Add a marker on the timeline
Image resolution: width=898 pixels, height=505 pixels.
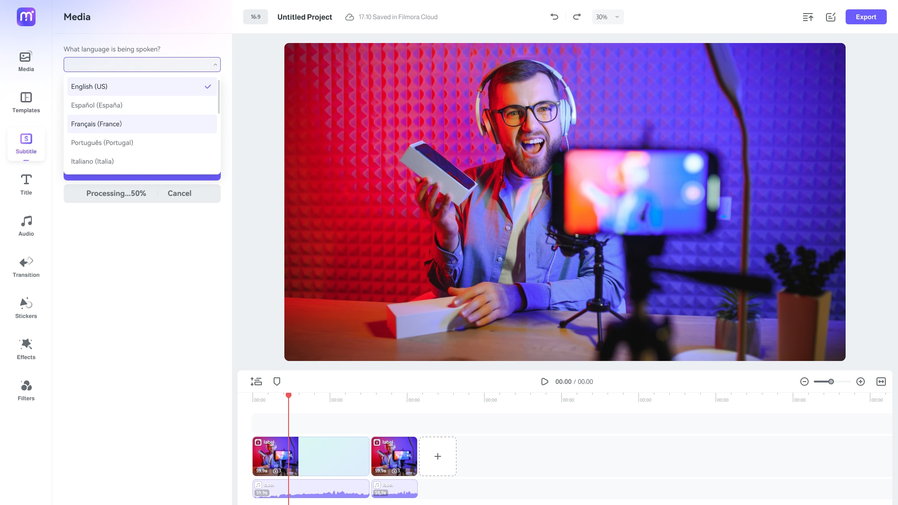[276, 381]
